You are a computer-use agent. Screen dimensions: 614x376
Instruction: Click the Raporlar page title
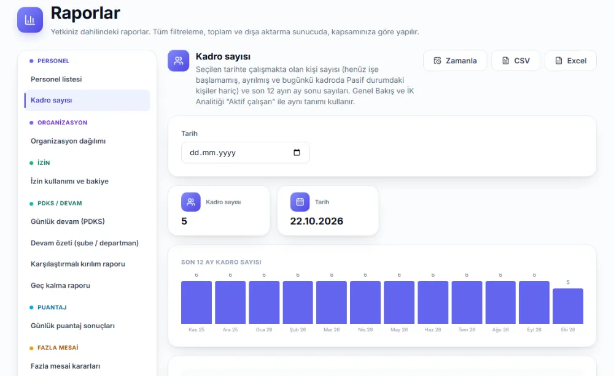click(x=85, y=13)
